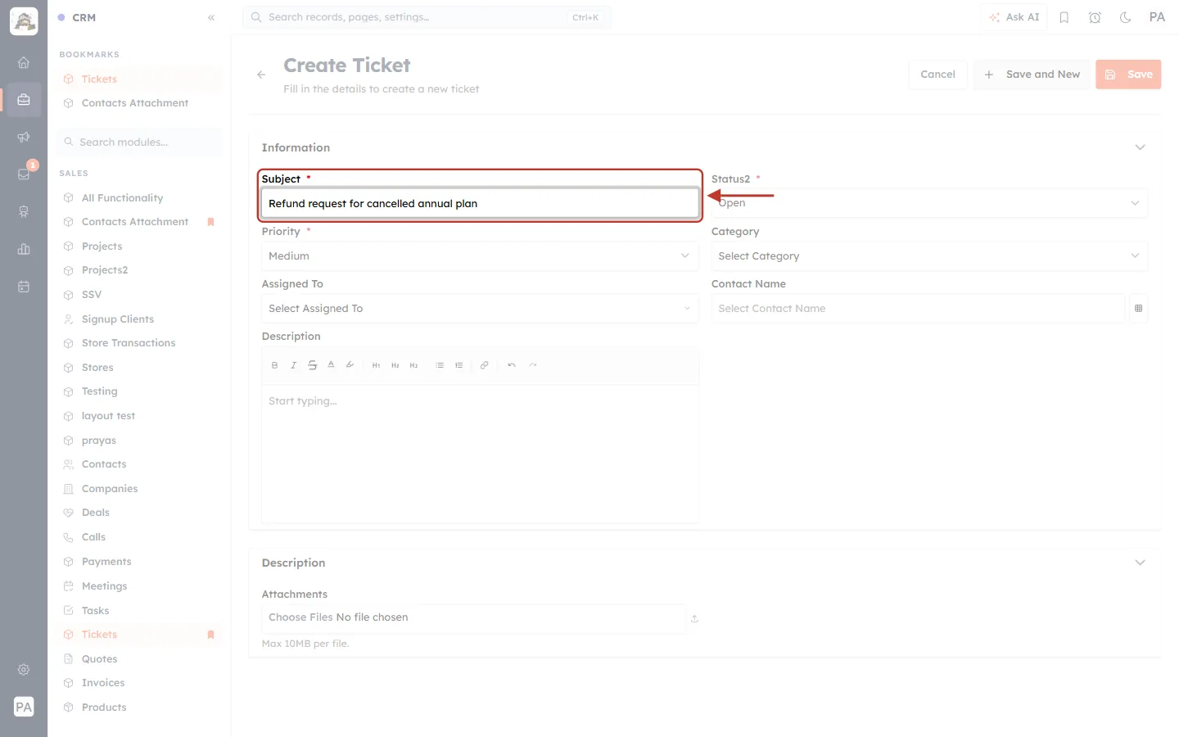Open the Projects2 module in the sidebar
Image resolution: width=1179 pixels, height=737 pixels.
[105, 270]
